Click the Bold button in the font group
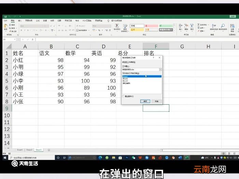 click(x=21, y=30)
